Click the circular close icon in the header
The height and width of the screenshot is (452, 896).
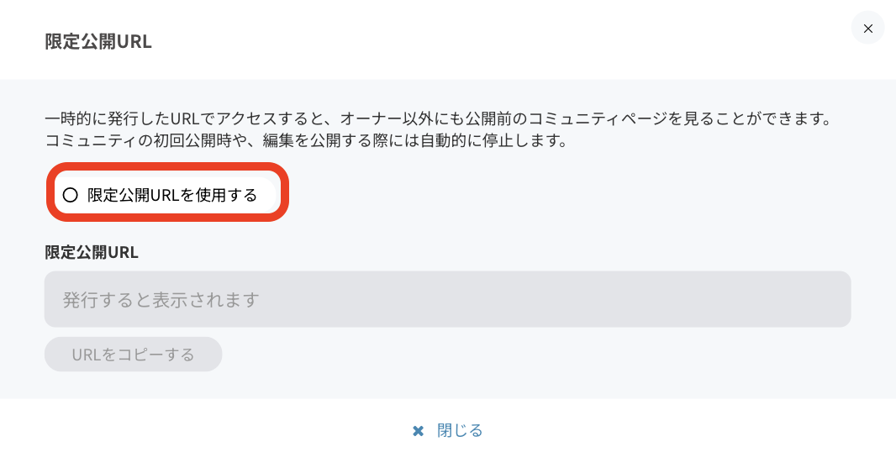click(867, 29)
